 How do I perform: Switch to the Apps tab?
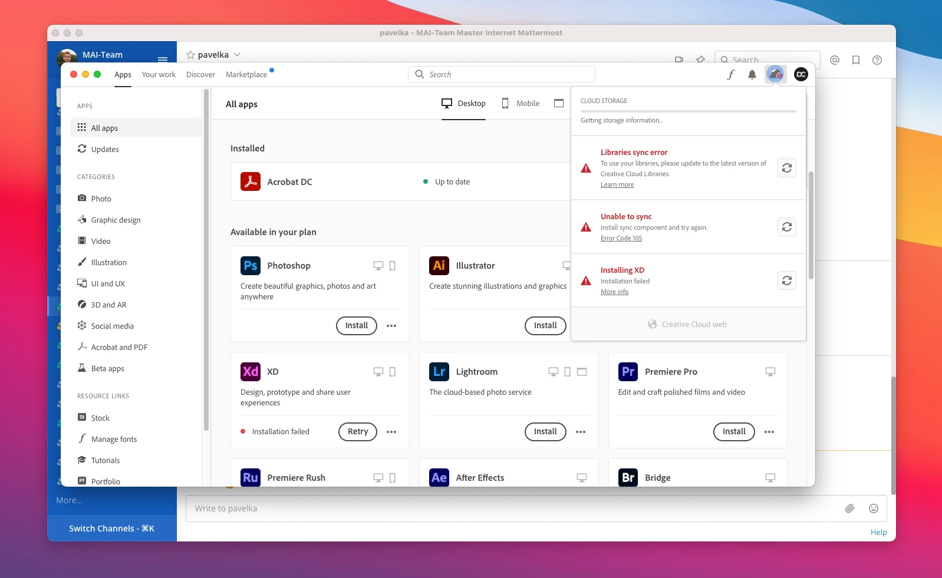click(123, 74)
